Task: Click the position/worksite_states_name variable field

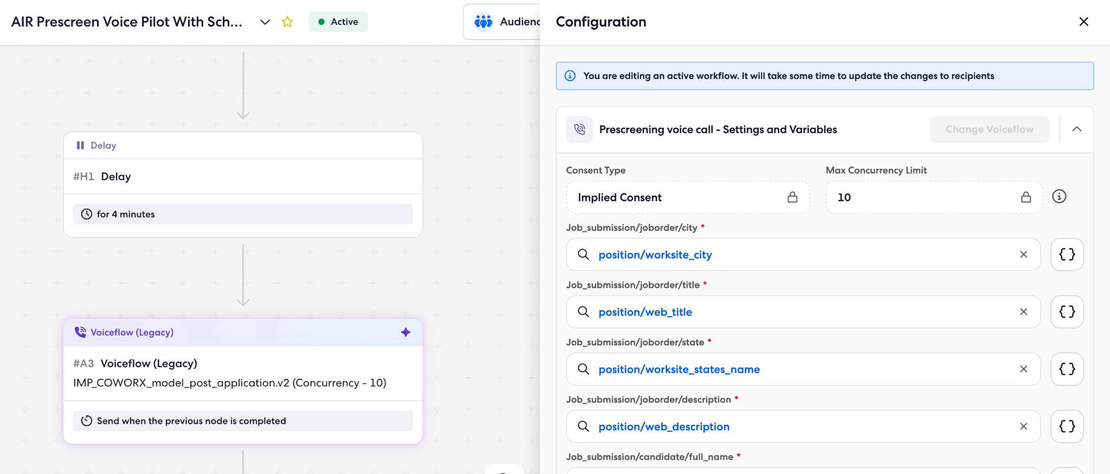Action: click(803, 370)
